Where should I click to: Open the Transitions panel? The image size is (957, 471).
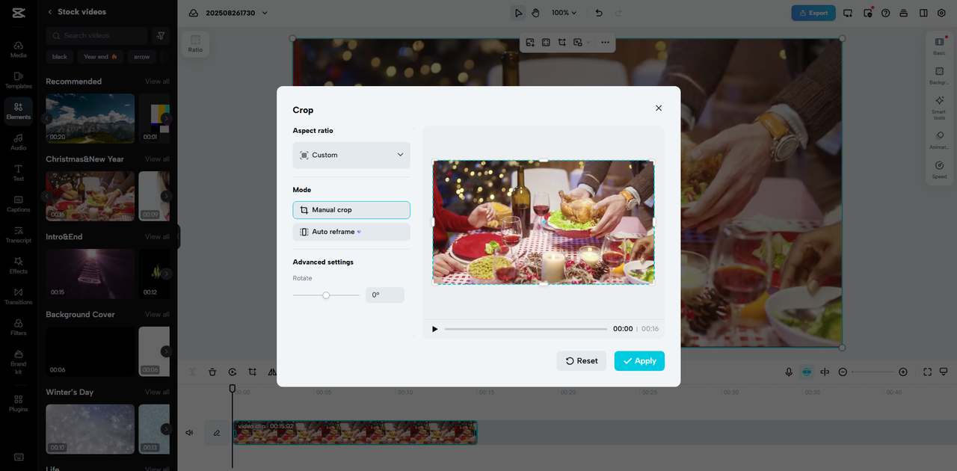(19, 296)
